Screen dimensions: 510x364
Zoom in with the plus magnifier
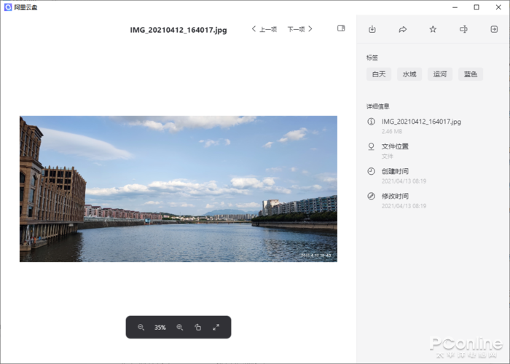(179, 328)
